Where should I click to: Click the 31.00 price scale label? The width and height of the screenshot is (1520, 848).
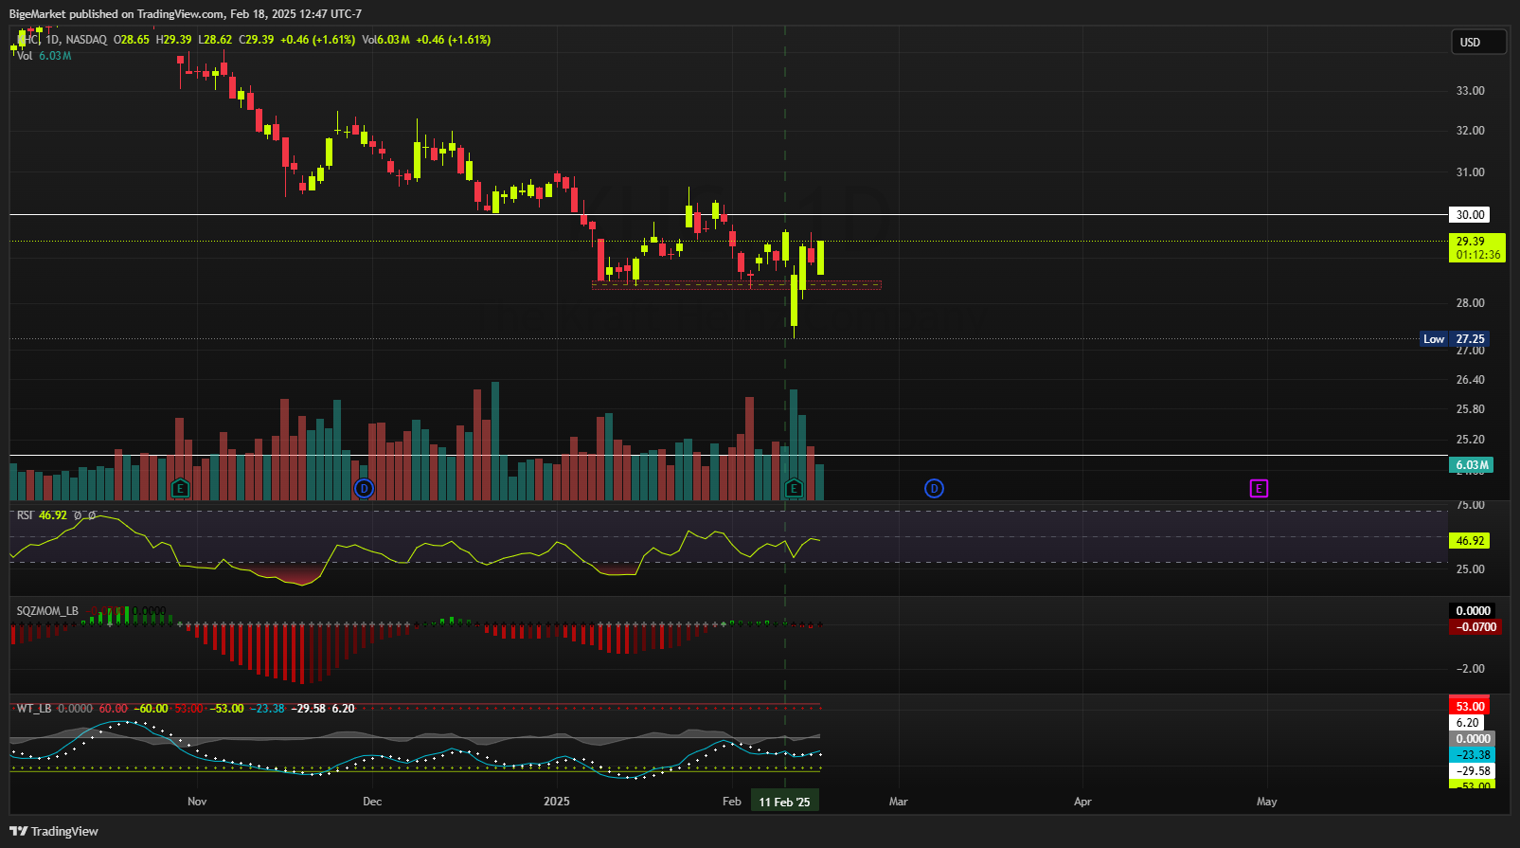[1471, 172]
